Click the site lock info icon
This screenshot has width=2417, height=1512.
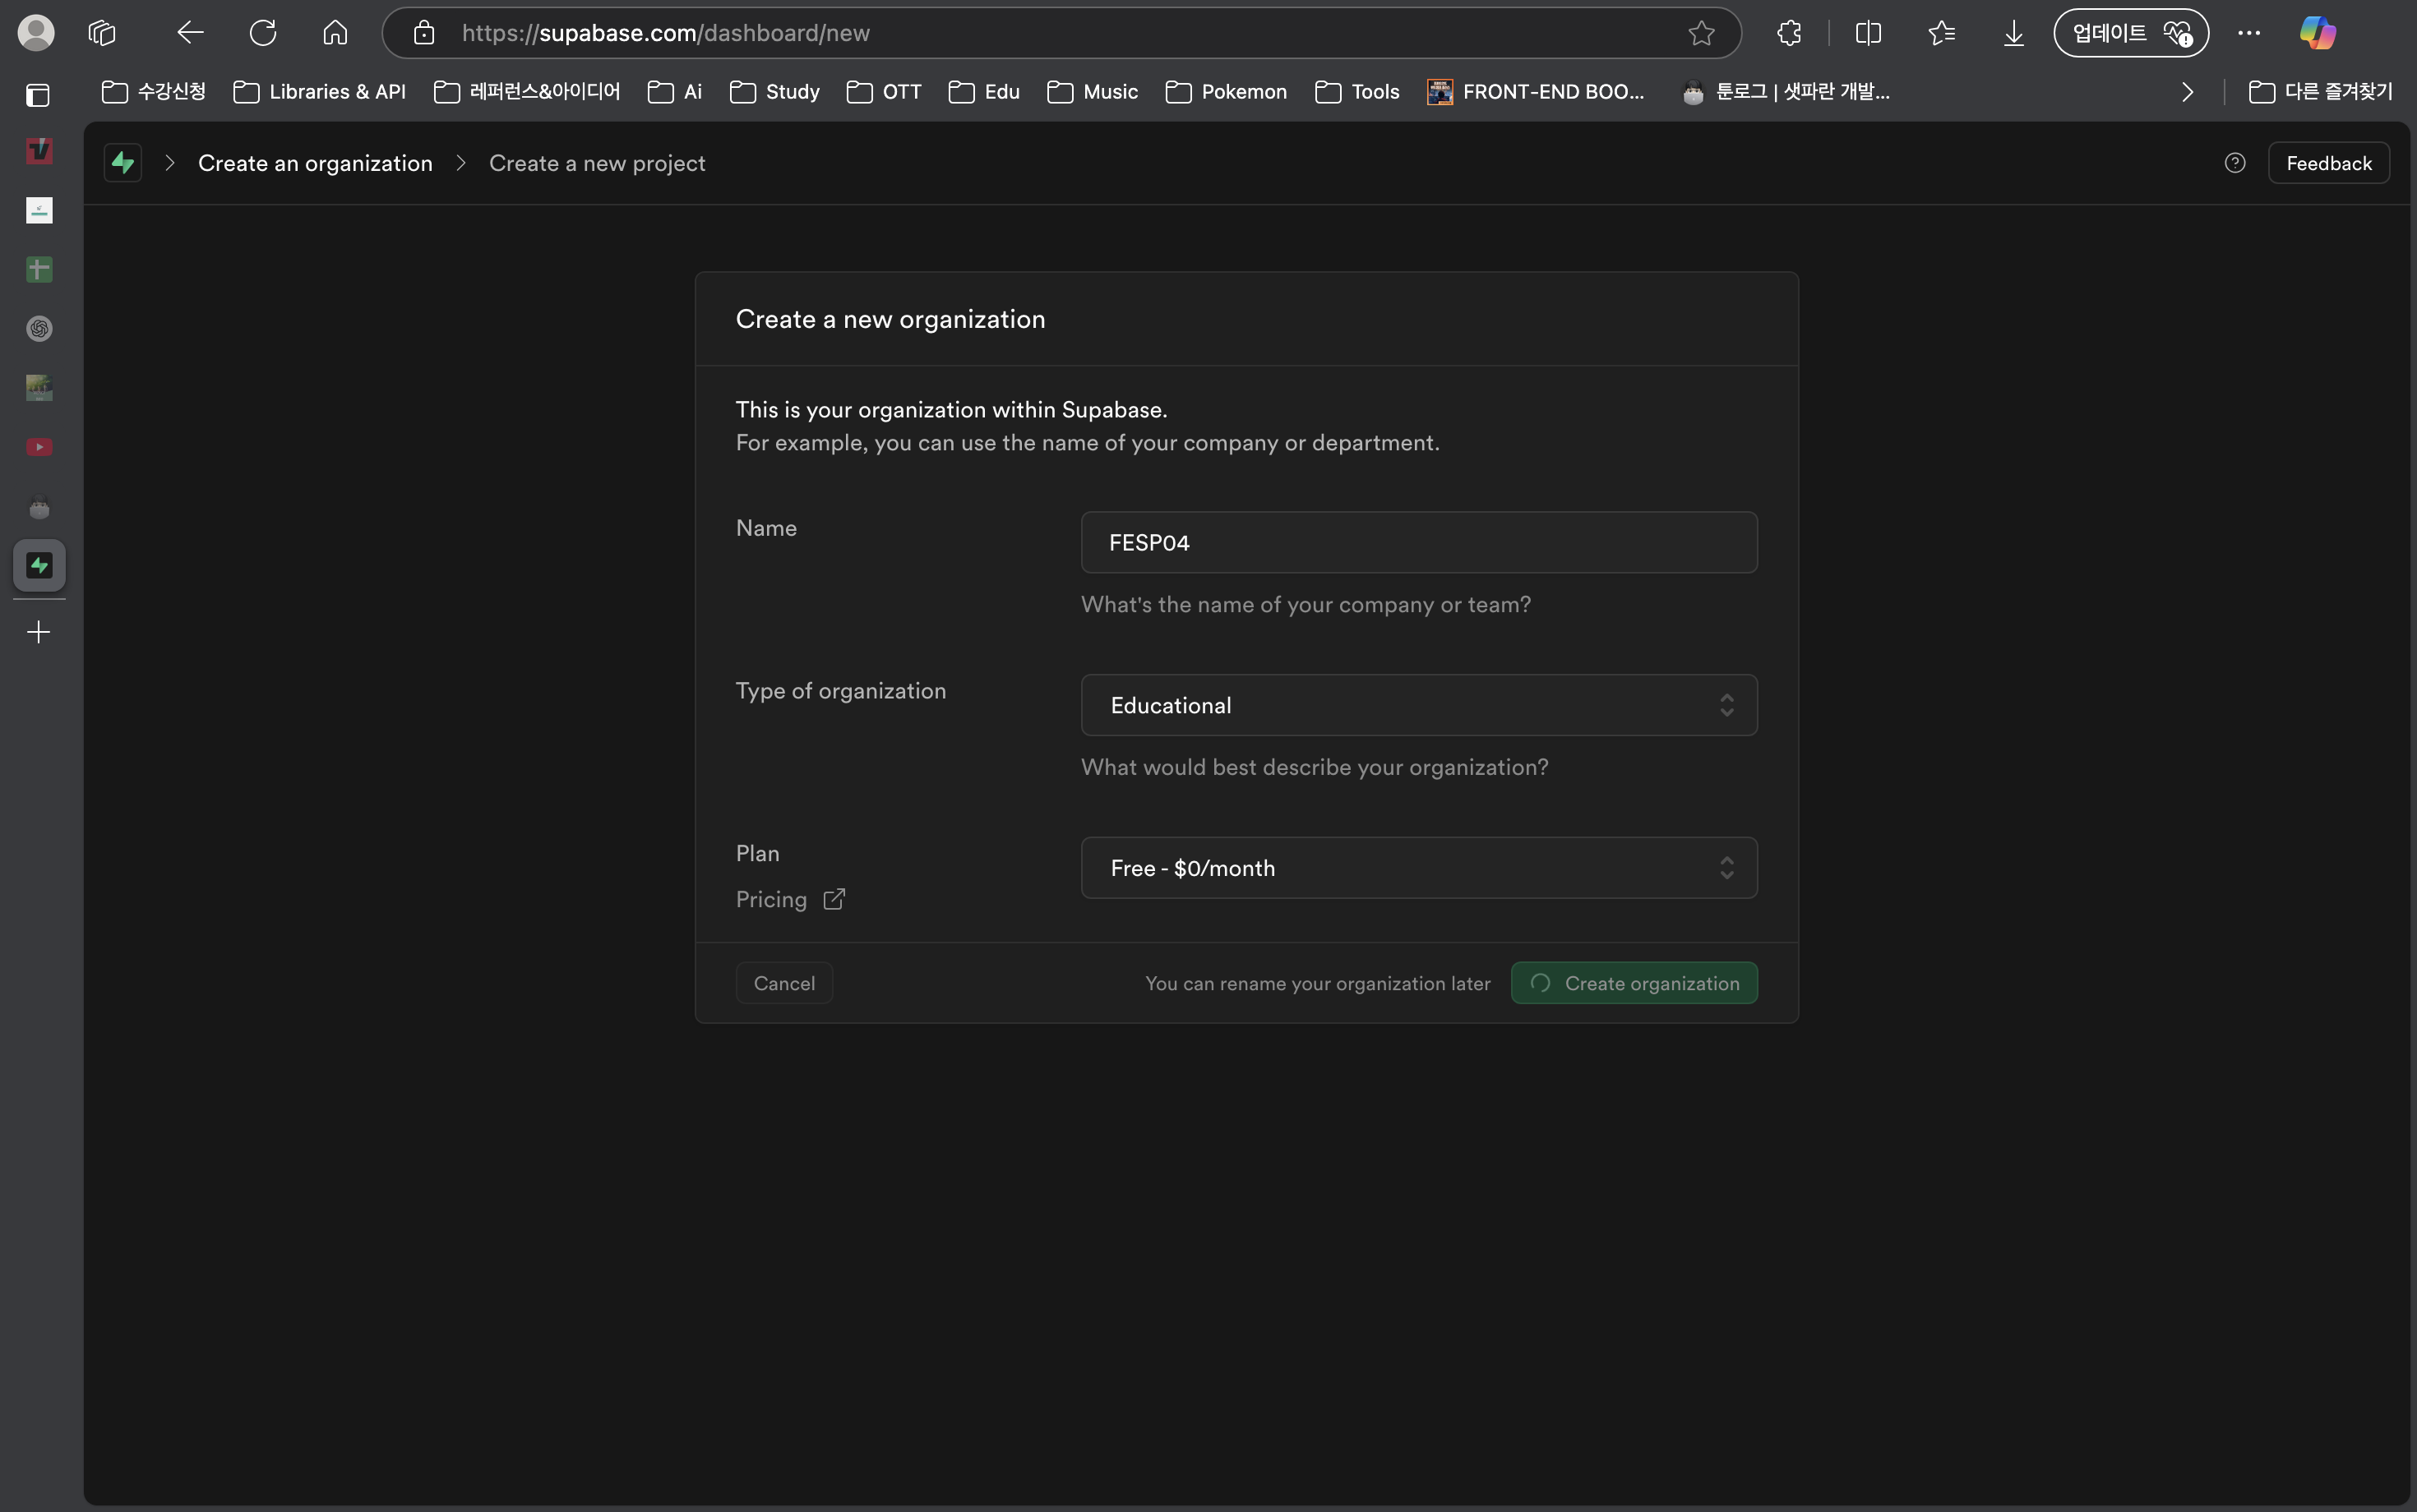pyautogui.click(x=424, y=33)
